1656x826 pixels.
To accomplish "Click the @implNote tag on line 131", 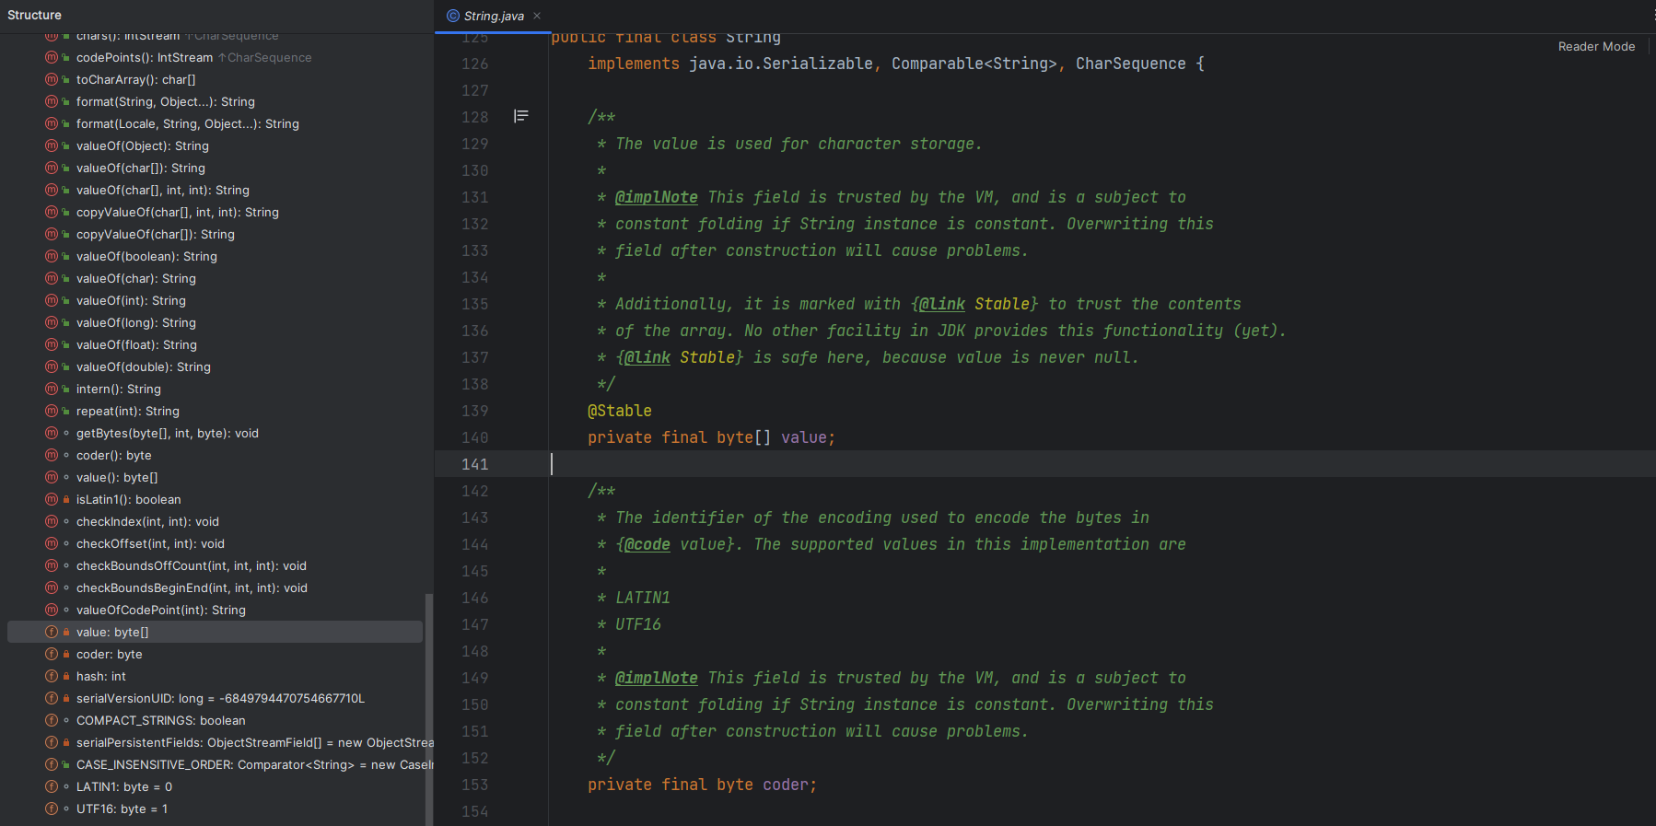I will 657,197.
